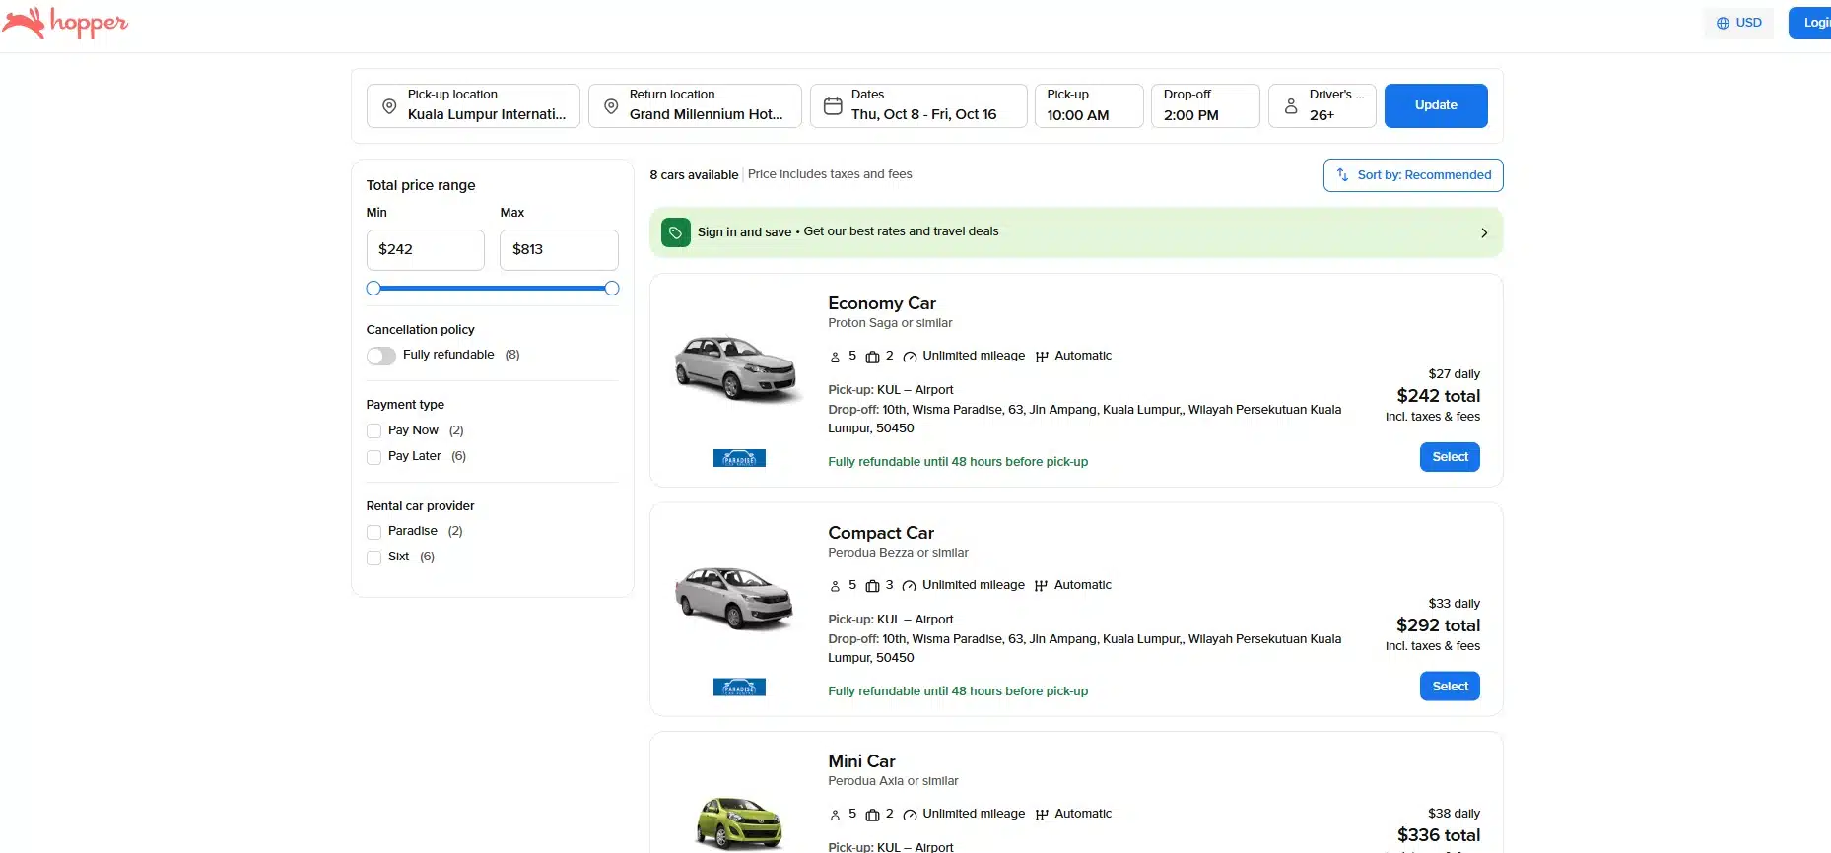Click the Min price $242 input field

click(x=426, y=250)
